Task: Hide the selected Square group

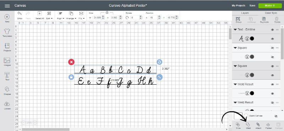Action: (272, 66)
